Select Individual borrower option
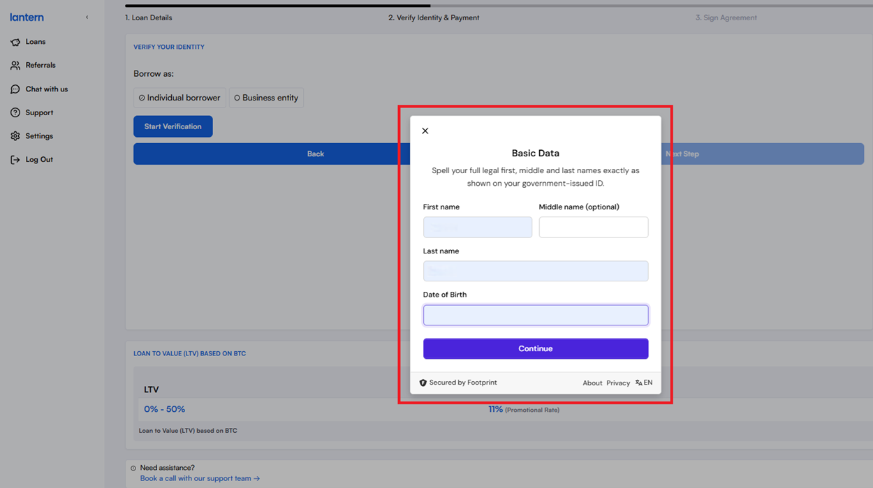The image size is (873, 488). click(x=179, y=98)
